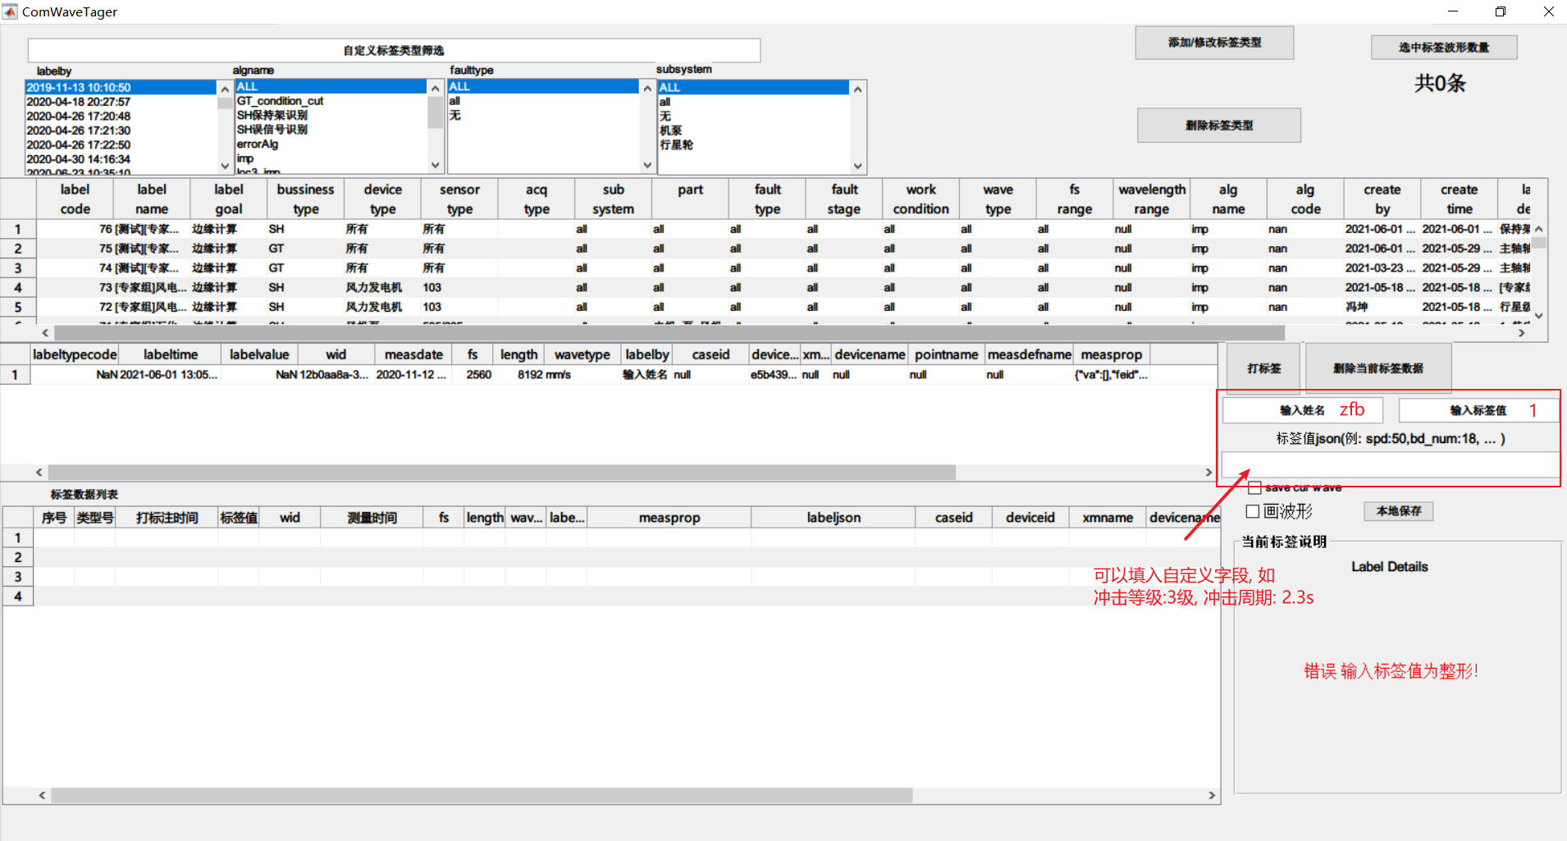1567x841 pixels.
Task: Click the 添加/修改标签类型 button
Action: point(1214,43)
